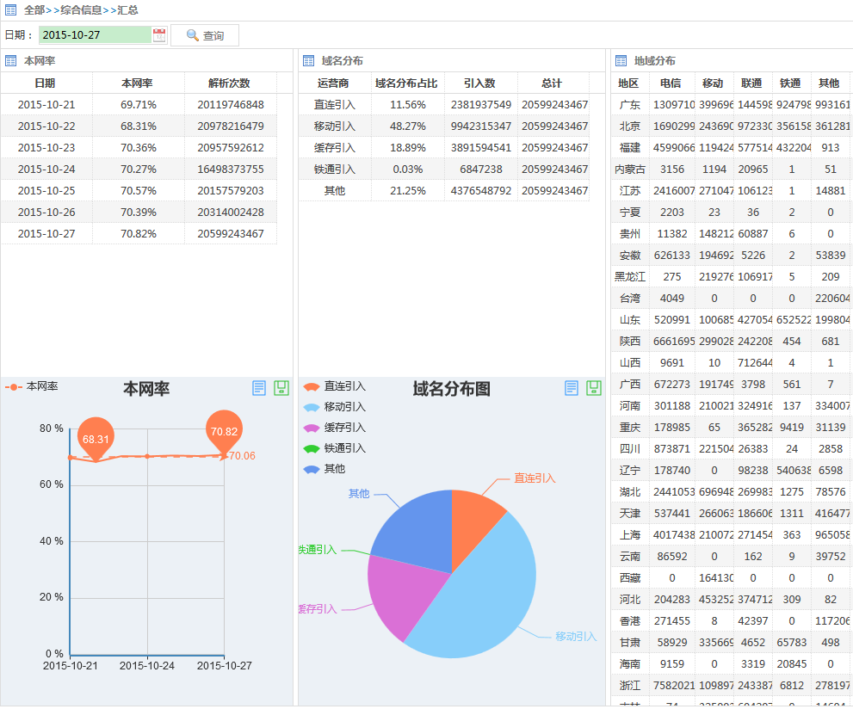Click the 48.27% share cell

[x=408, y=126]
